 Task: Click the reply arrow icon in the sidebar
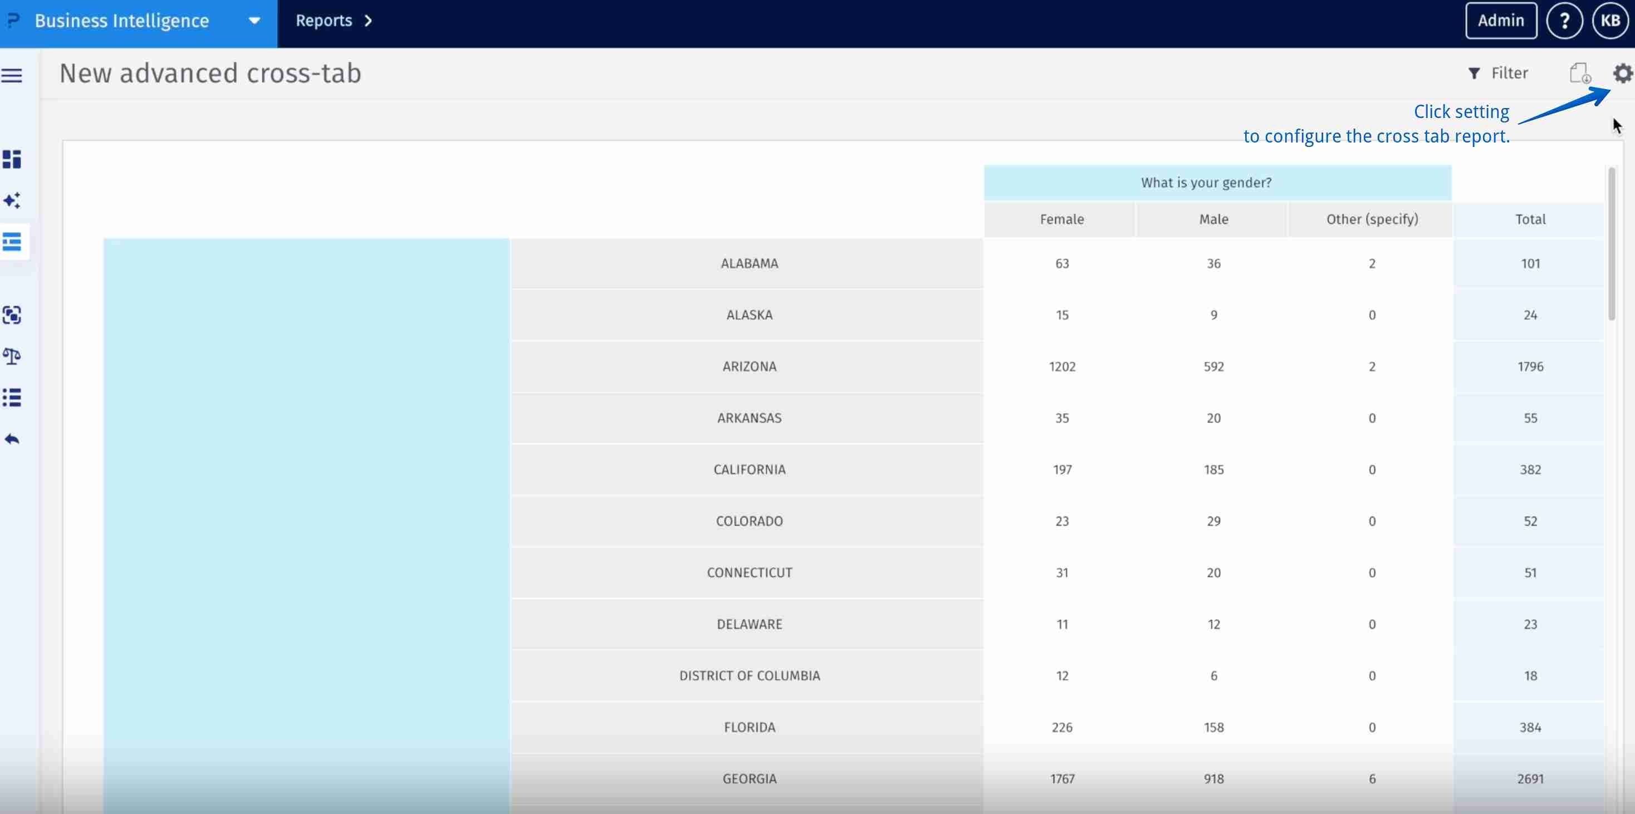(x=12, y=439)
